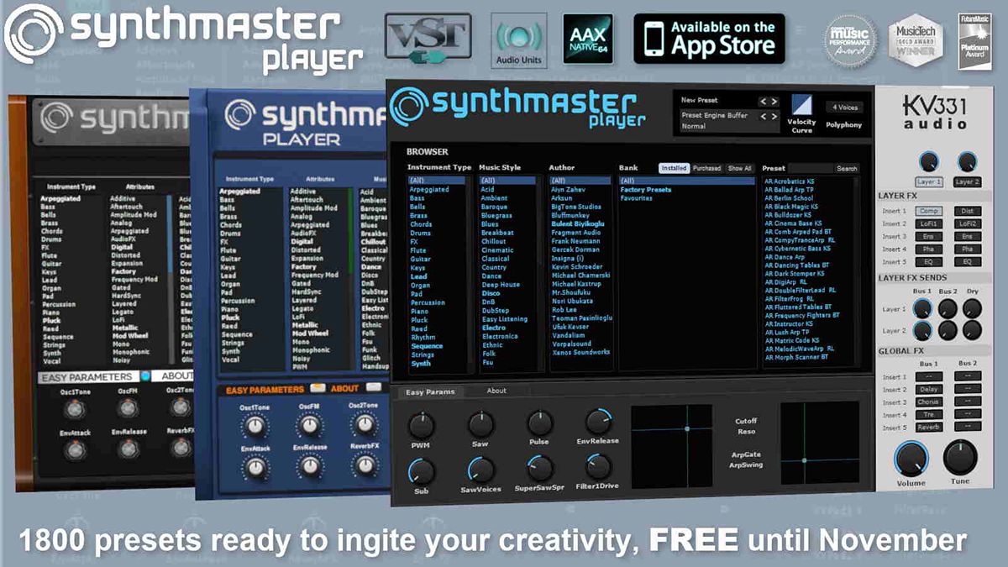Click the knob above the Layer 2 button

(967, 161)
